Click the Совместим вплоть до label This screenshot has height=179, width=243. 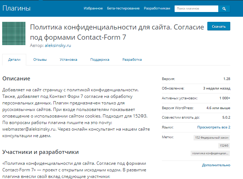pyautogui.click(x=181, y=118)
